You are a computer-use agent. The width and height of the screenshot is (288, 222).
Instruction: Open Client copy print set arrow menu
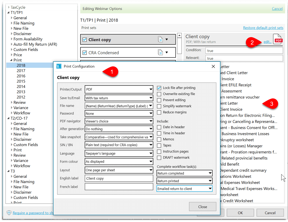pos(167,39)
